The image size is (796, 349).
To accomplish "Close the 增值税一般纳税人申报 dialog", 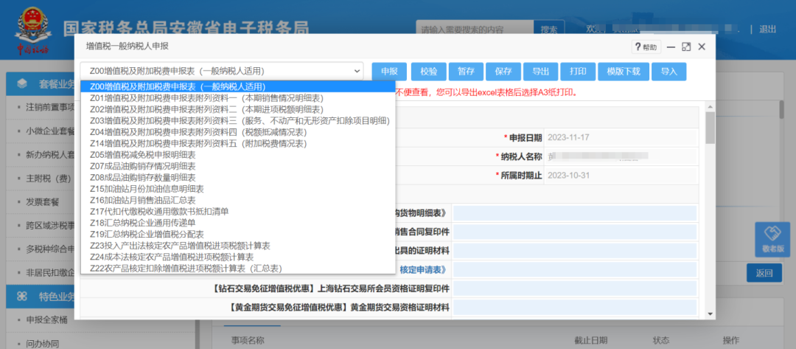I will click(x=702, y=46).
